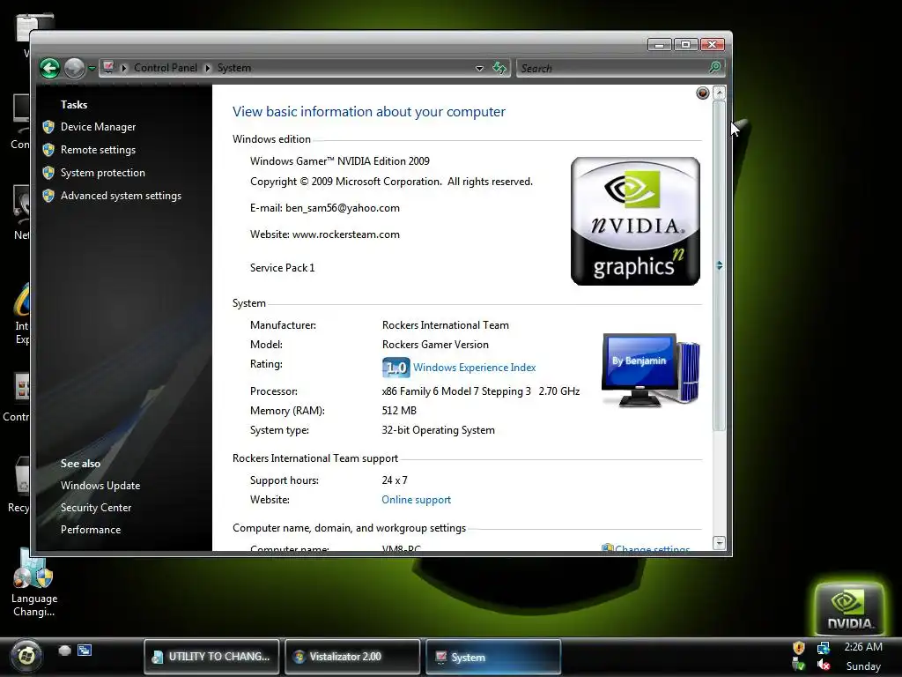
Task: Click the shield icon beside Remote settings
Action: pyautogui.click(x=49, y=150)
